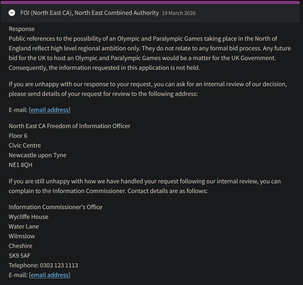303x285 pixels.
Task: Click the Wilmslow address line
Action: [22, 236]
